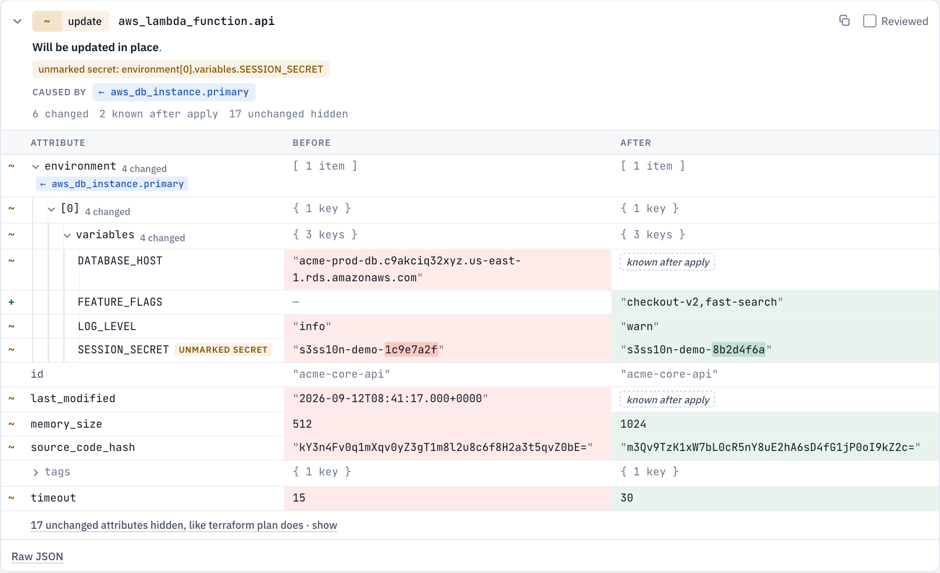Follow aws_db_instance.primary link under environment

coord(112,184)
